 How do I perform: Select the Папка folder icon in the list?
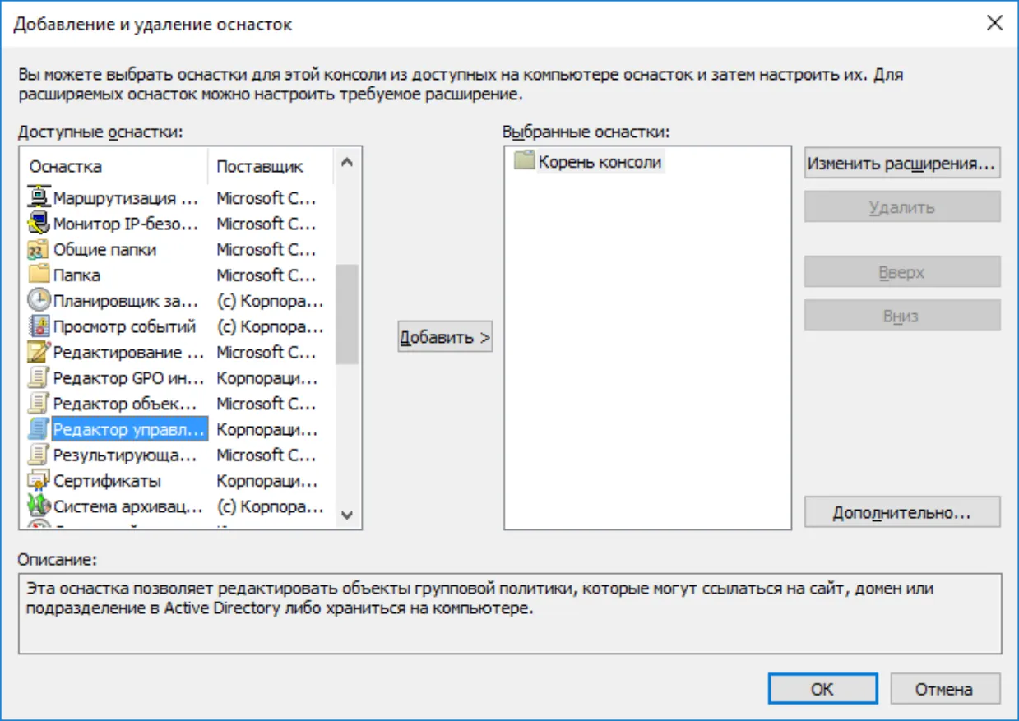[39, 275]
